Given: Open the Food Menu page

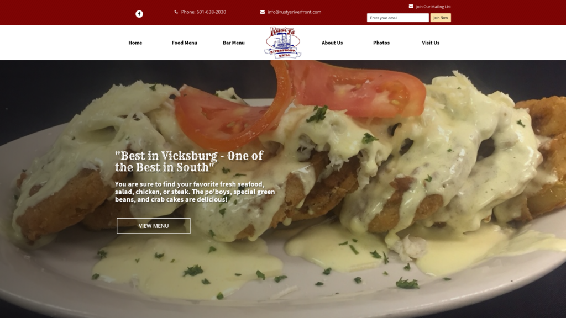Looking at the screenshot, I should pos(185,43).
